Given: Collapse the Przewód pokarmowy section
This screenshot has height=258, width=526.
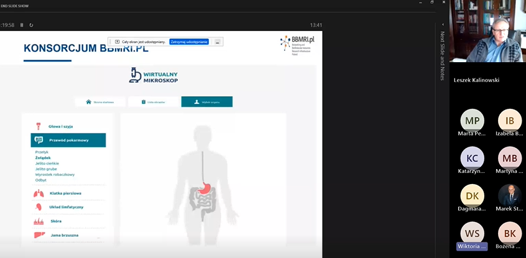Looking at the screenshot, I should 68,140.
